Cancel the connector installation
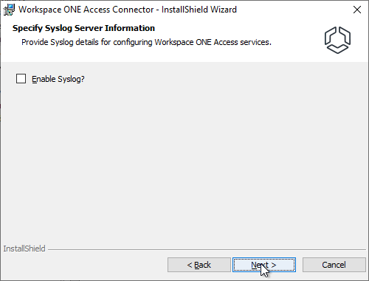 click(x=334, y=265)
